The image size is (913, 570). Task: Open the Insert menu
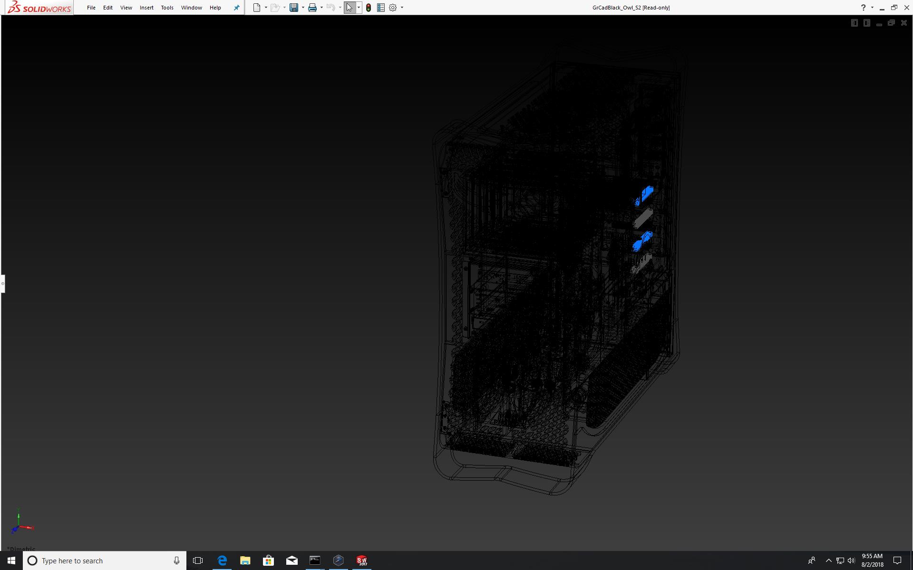(x=146, y=8)
